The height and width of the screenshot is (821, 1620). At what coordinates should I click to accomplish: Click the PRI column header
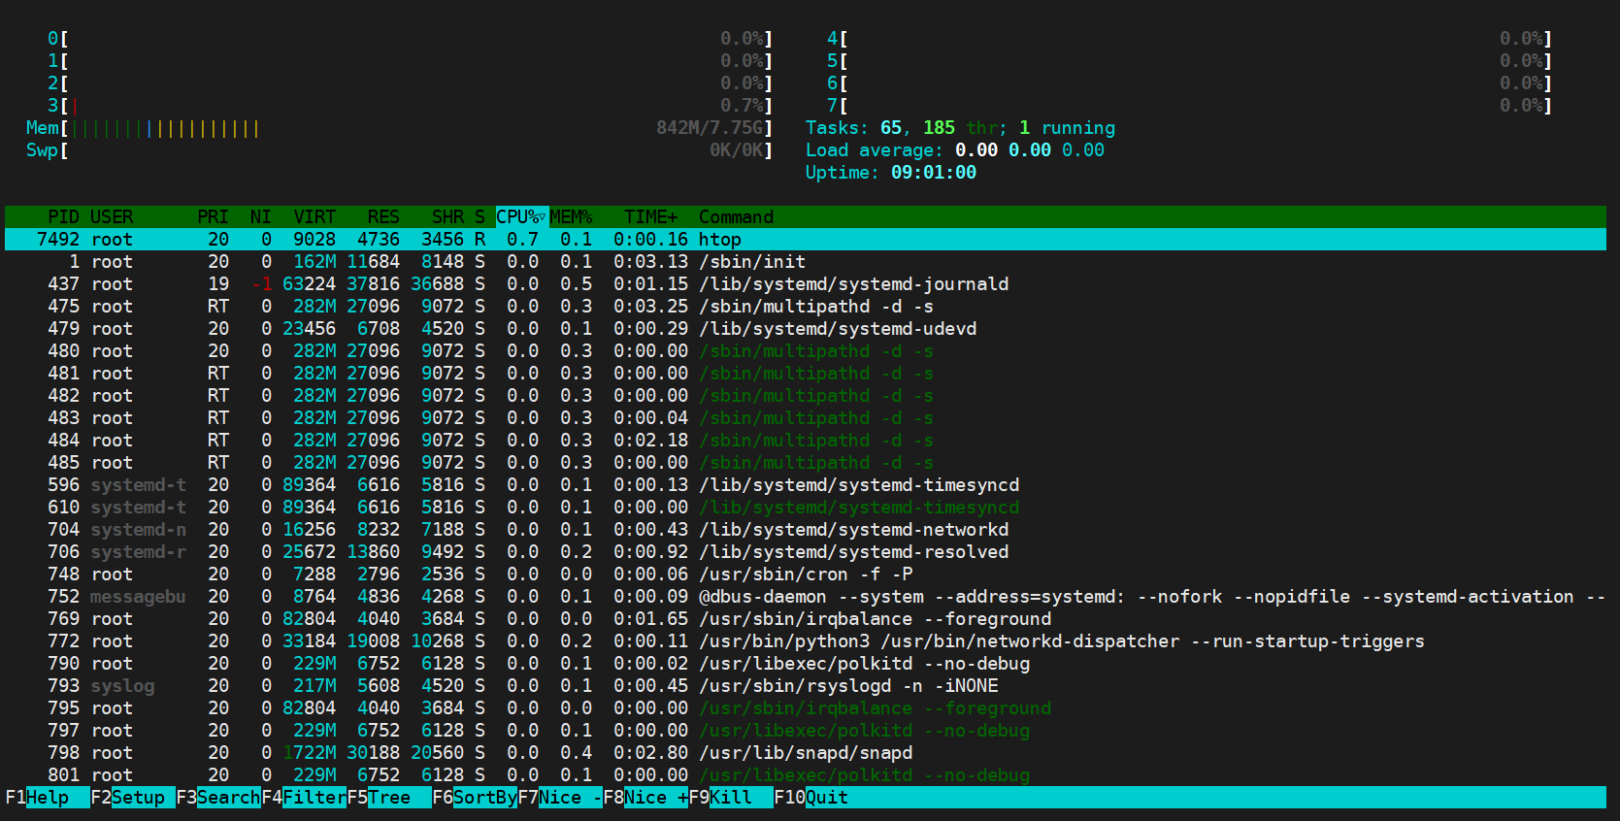(213, 217)
